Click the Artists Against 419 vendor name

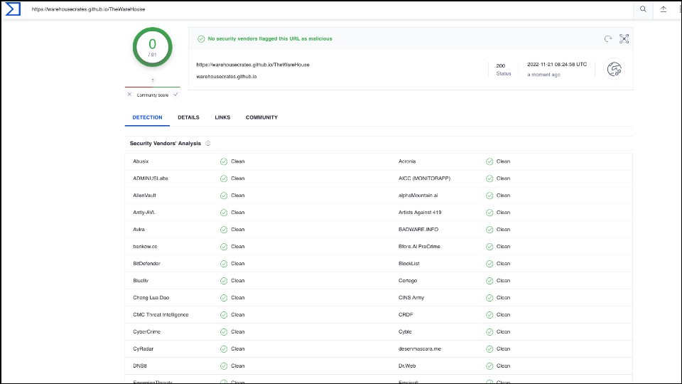420,213
